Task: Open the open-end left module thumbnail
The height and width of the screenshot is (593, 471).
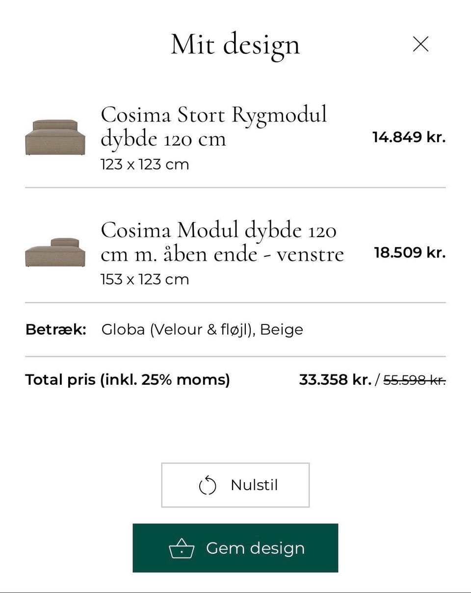Action: (55, 252)
